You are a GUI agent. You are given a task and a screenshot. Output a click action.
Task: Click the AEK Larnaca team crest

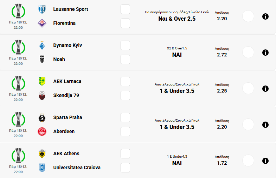click(x=42, y=81)
